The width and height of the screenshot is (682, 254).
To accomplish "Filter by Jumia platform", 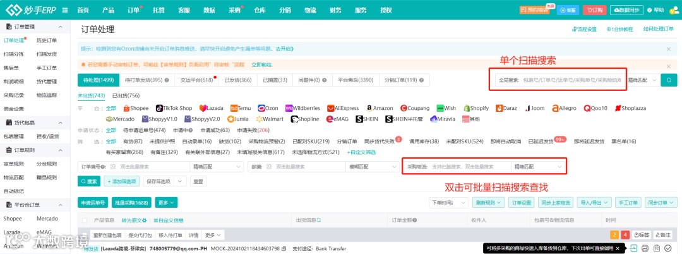I will tap(238, 119).
